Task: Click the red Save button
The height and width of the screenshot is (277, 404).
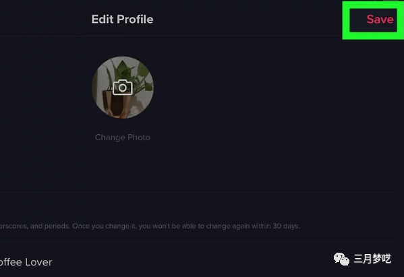Action: (380, 20)
